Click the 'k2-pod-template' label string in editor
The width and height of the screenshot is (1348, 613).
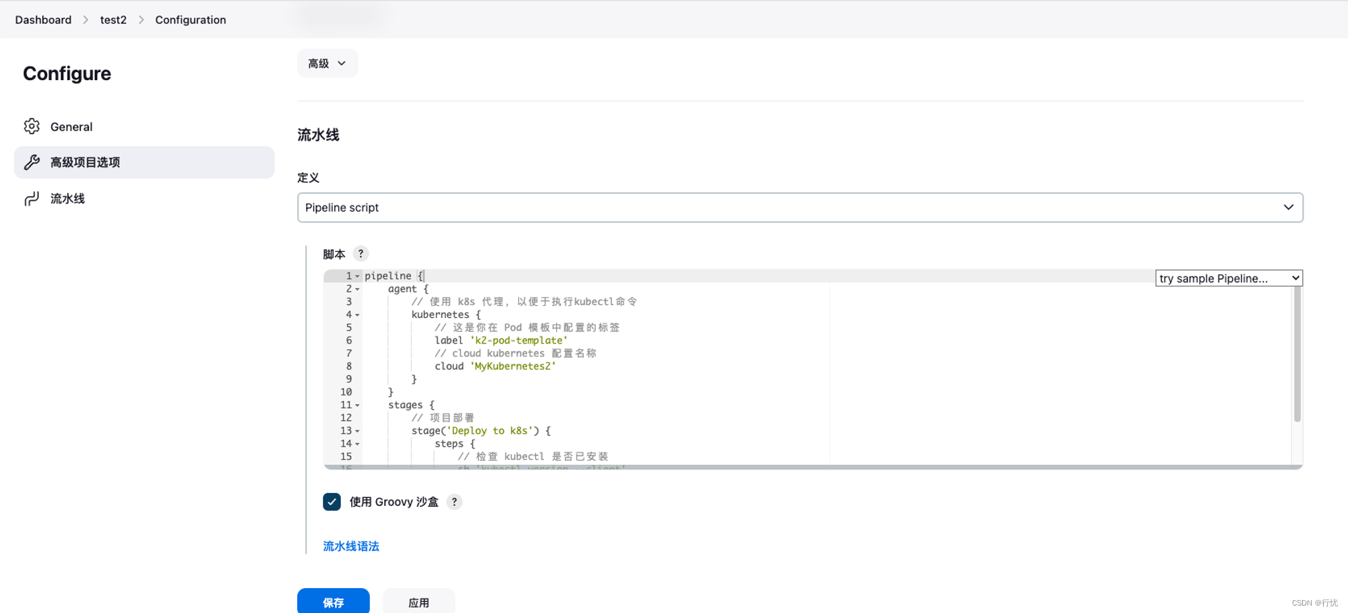click(x=519, y=341)
